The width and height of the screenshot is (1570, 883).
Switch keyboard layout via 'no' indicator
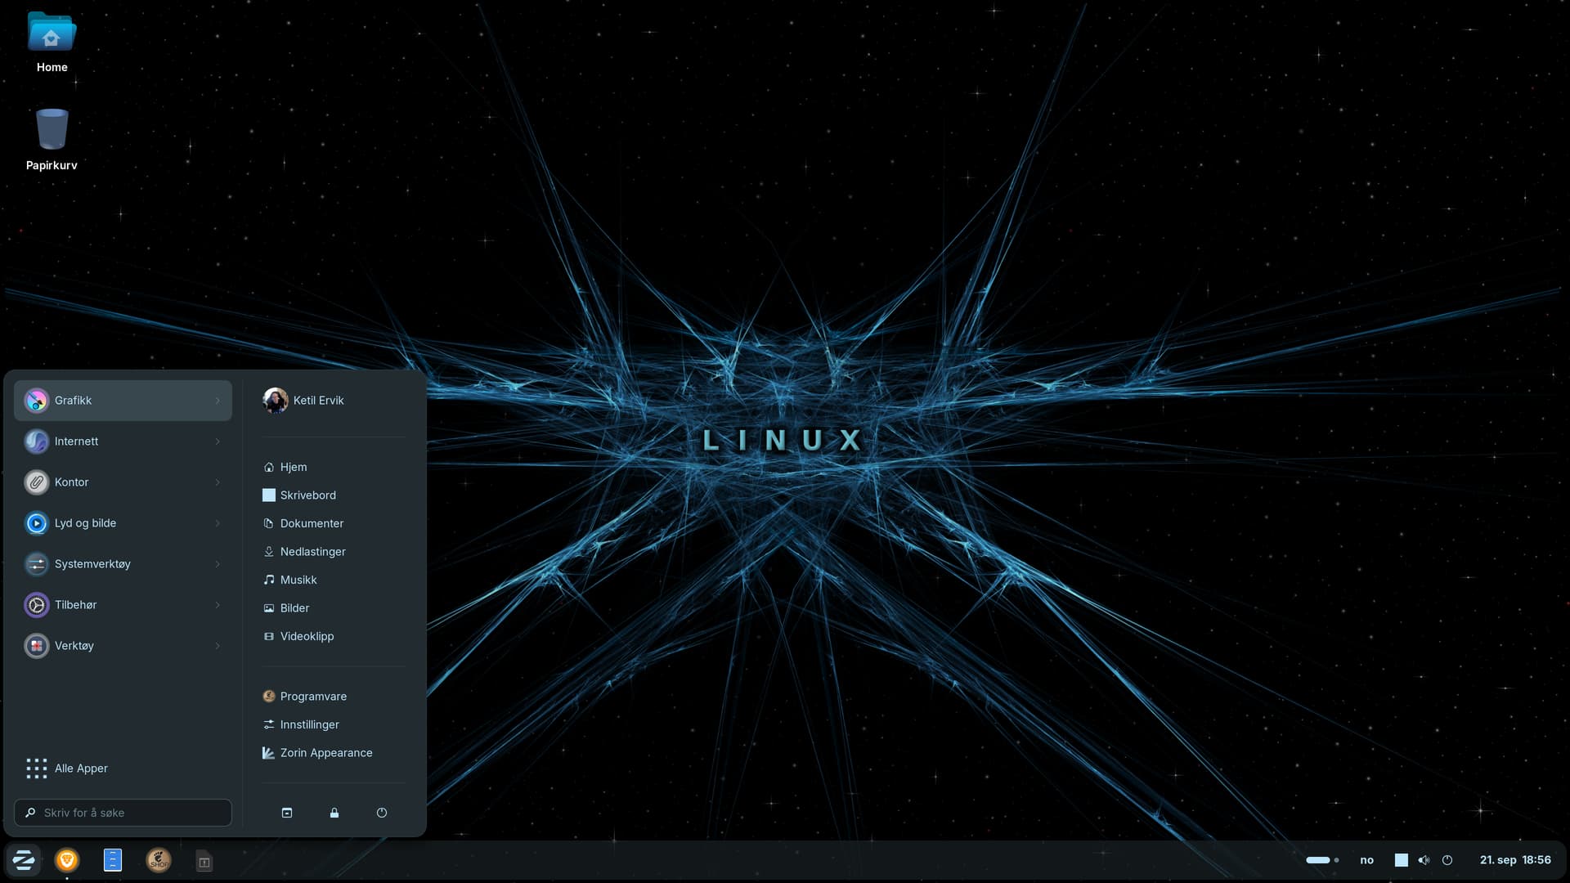pos(1366,860)
